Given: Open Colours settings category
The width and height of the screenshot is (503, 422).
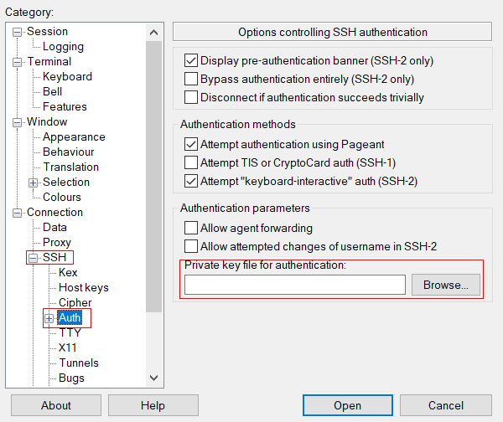Looking at the screenshot, I should [62, 197].
